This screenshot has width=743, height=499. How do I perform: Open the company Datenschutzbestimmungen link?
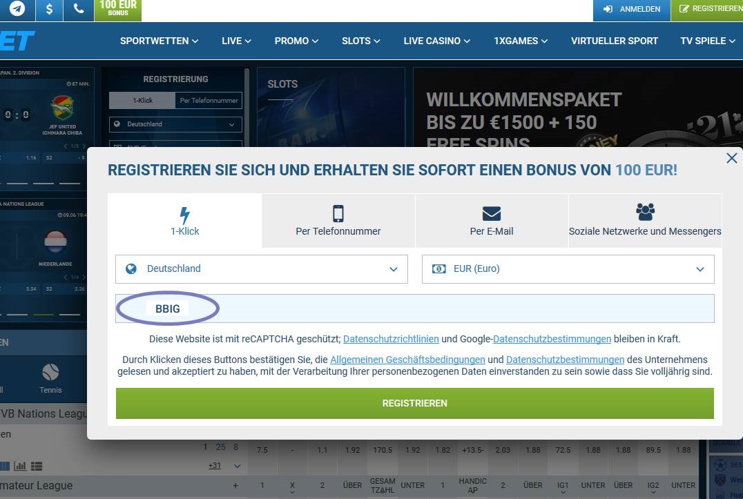(x=566, y=360)
